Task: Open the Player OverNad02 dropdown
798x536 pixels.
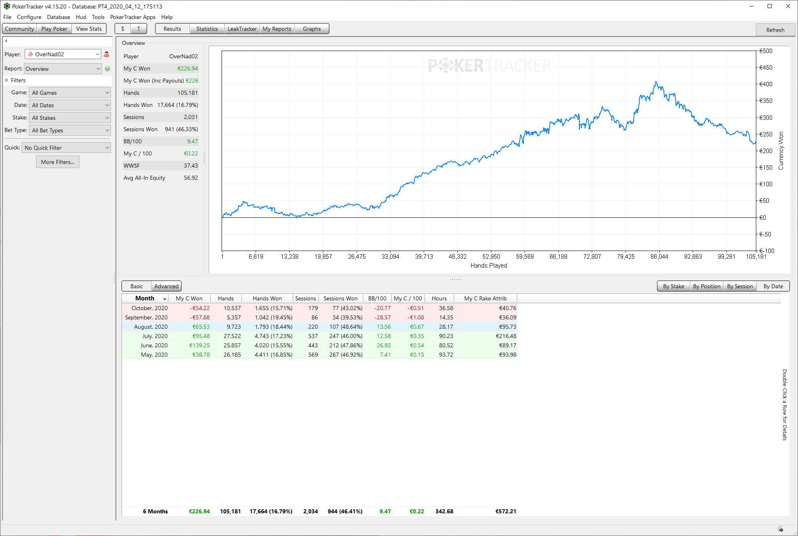Action: (x=98, y=54)
